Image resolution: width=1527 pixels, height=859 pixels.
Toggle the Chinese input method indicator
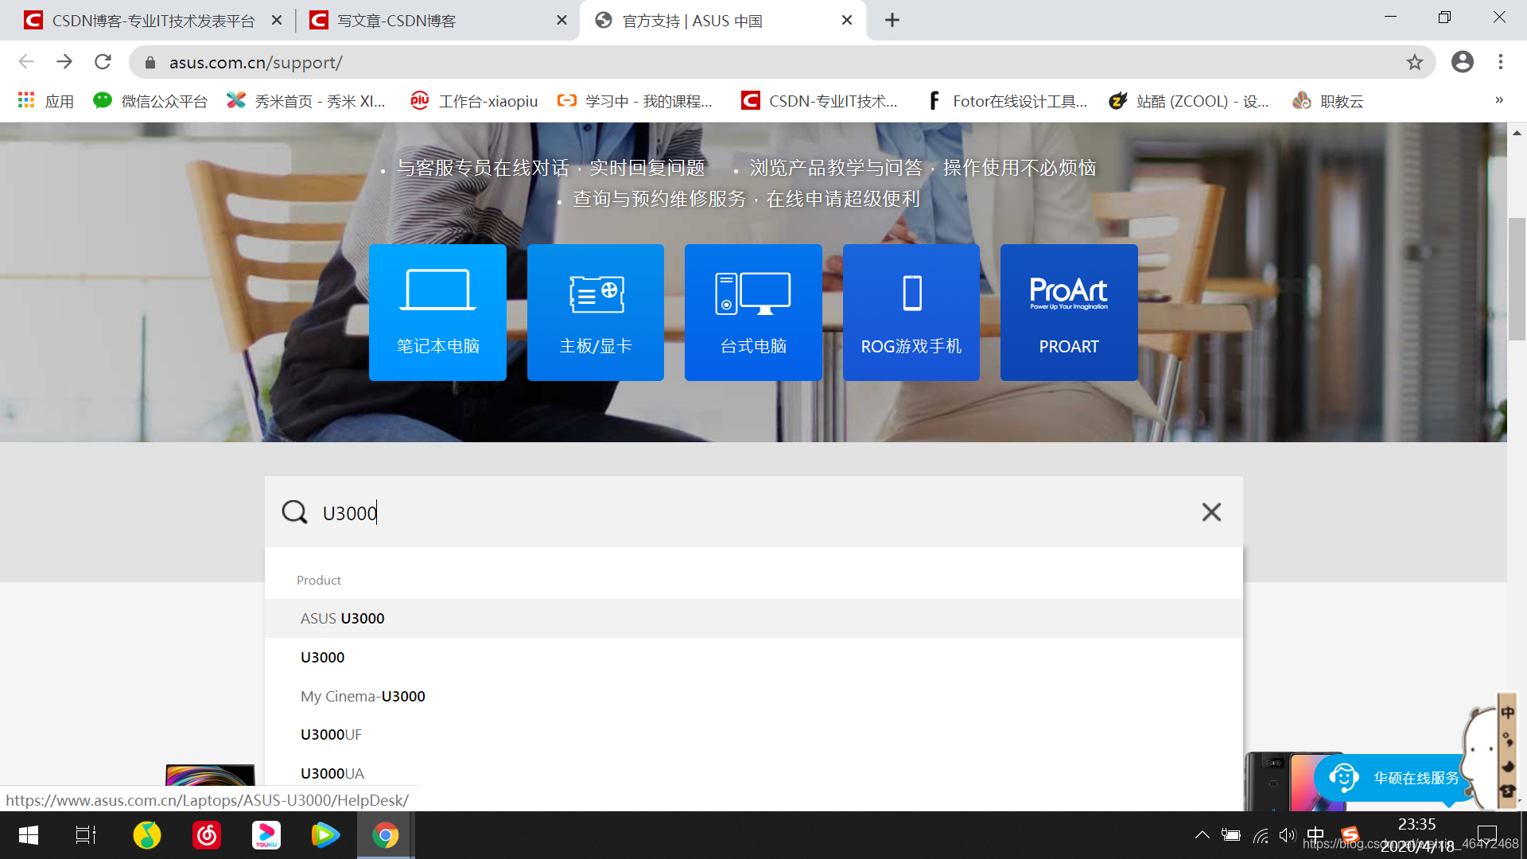pyautogui.click(x=1315, y=835)
